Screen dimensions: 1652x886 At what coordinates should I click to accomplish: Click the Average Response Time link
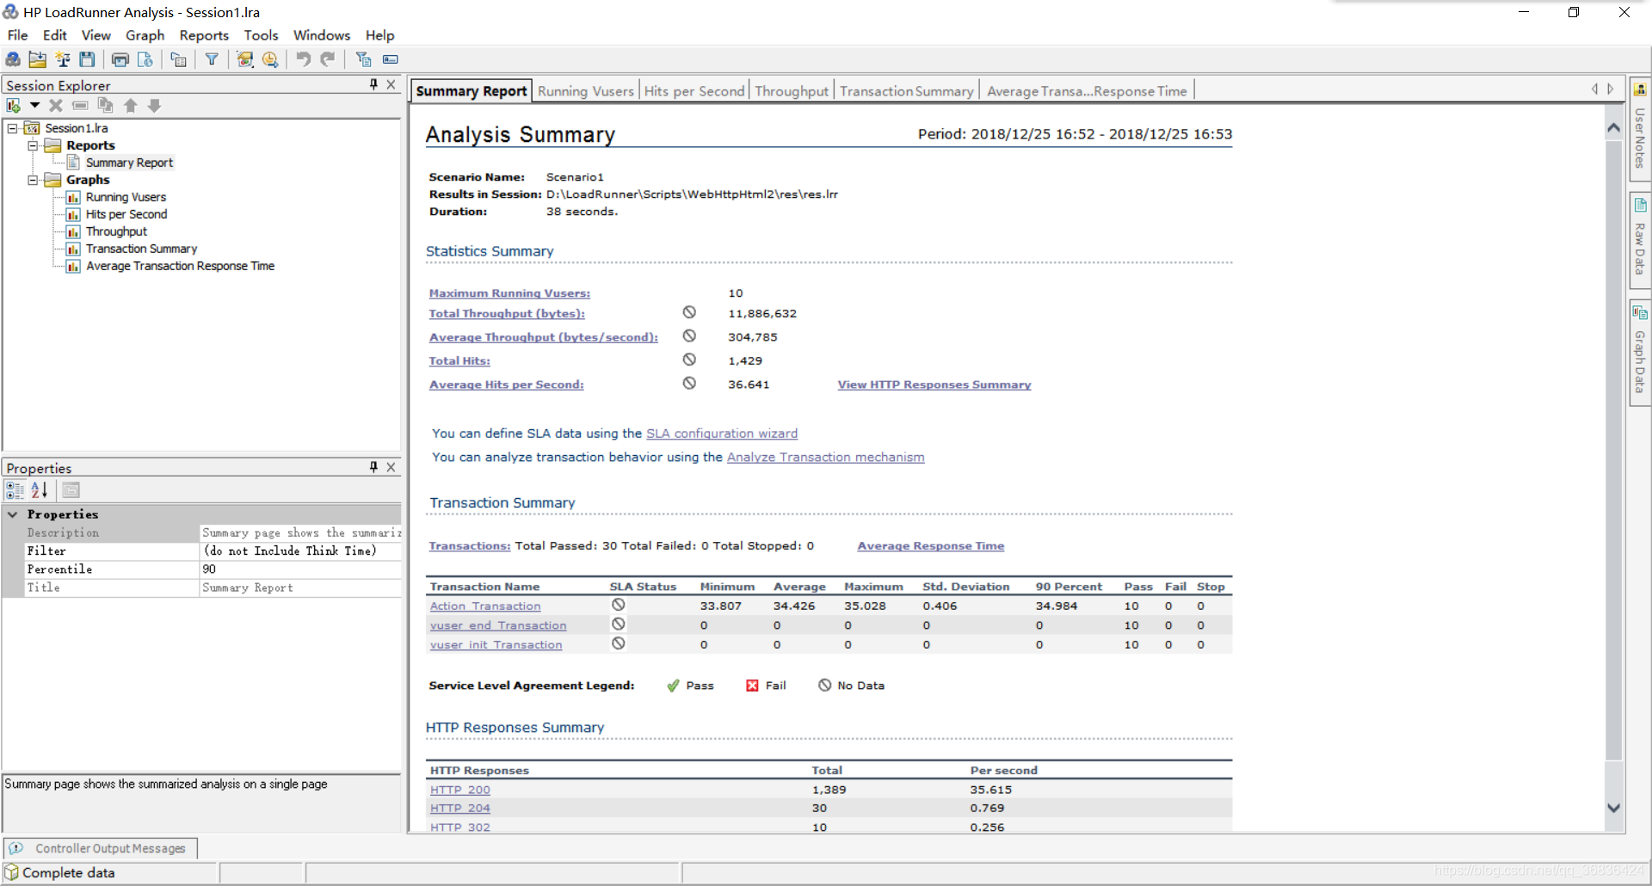(931, 545)
